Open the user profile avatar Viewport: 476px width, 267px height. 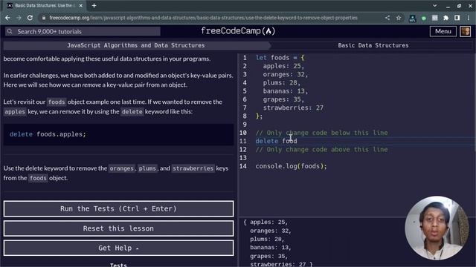pyautogui.click(x=466, y=31)
